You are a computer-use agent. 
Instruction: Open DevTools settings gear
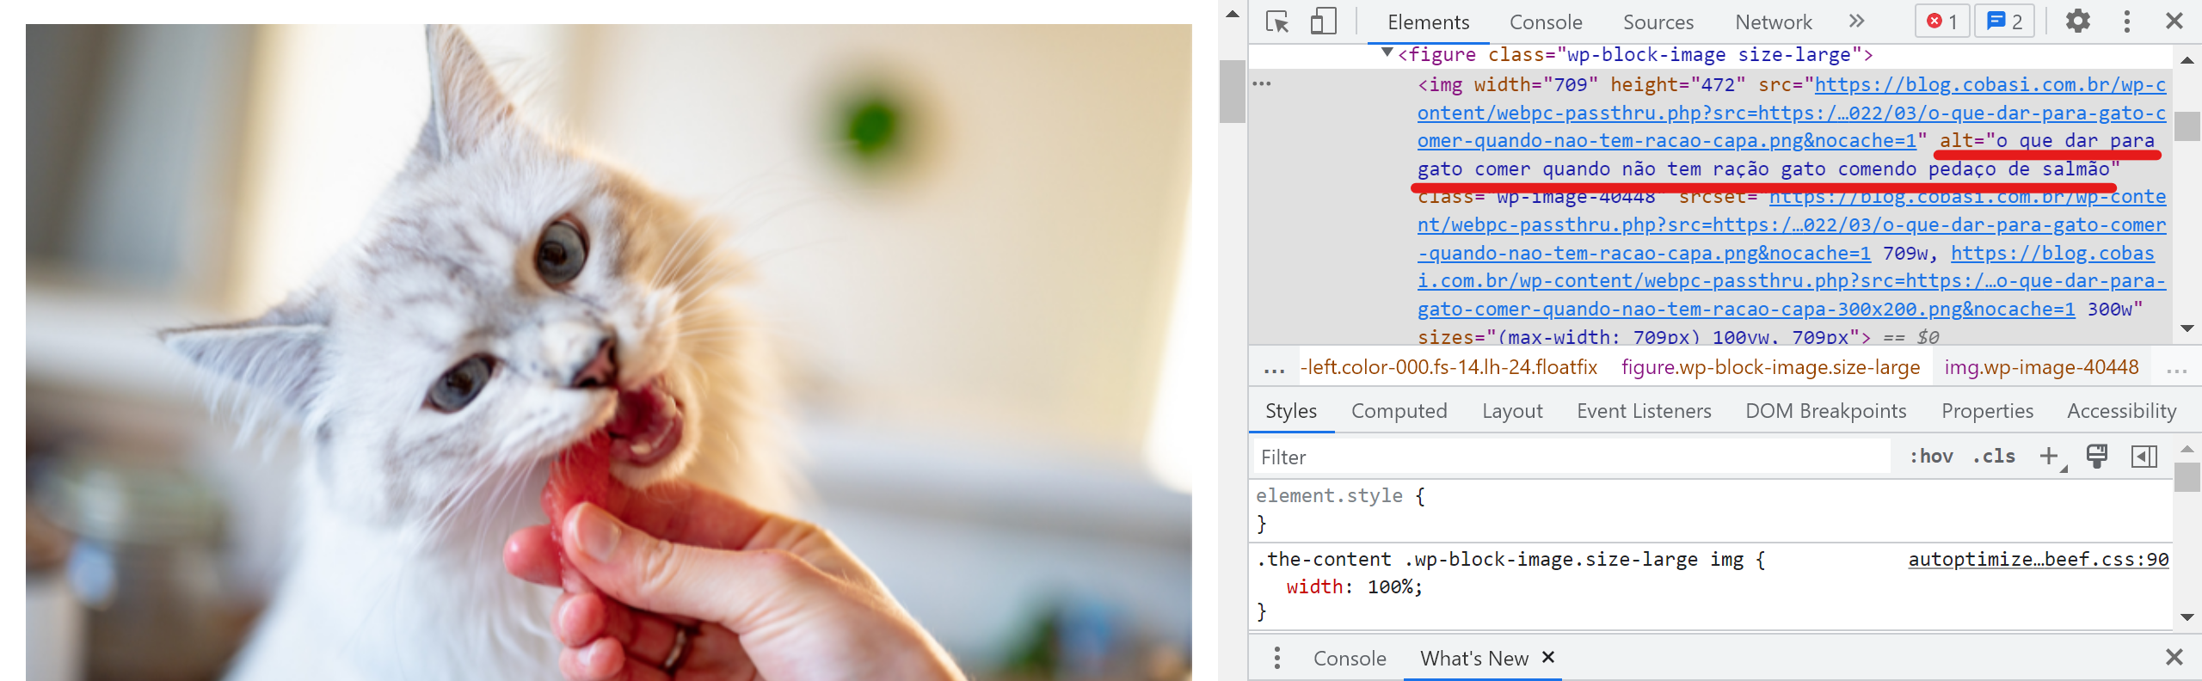click(x=2078, y=21)
